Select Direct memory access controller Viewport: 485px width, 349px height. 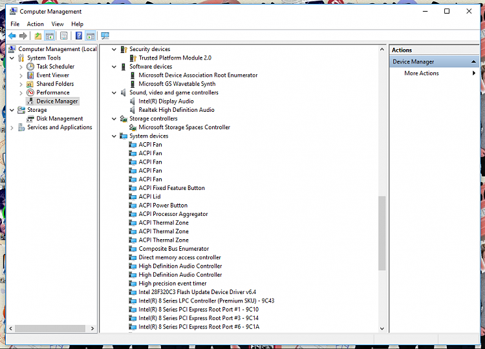click(180, 257)
